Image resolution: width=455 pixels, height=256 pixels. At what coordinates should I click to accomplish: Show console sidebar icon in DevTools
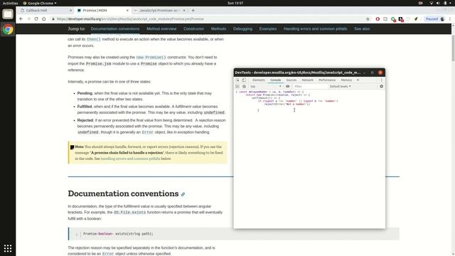pos(237,87)
